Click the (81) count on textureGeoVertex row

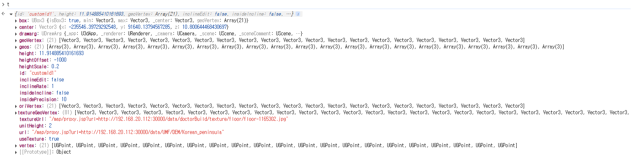[67, 113]
